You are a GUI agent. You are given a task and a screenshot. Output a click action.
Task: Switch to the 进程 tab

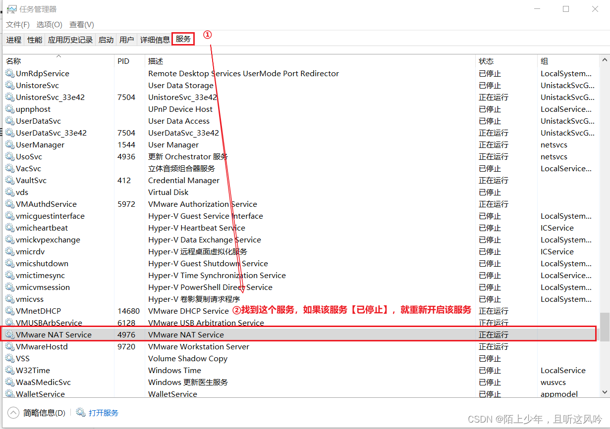[14, 40]
